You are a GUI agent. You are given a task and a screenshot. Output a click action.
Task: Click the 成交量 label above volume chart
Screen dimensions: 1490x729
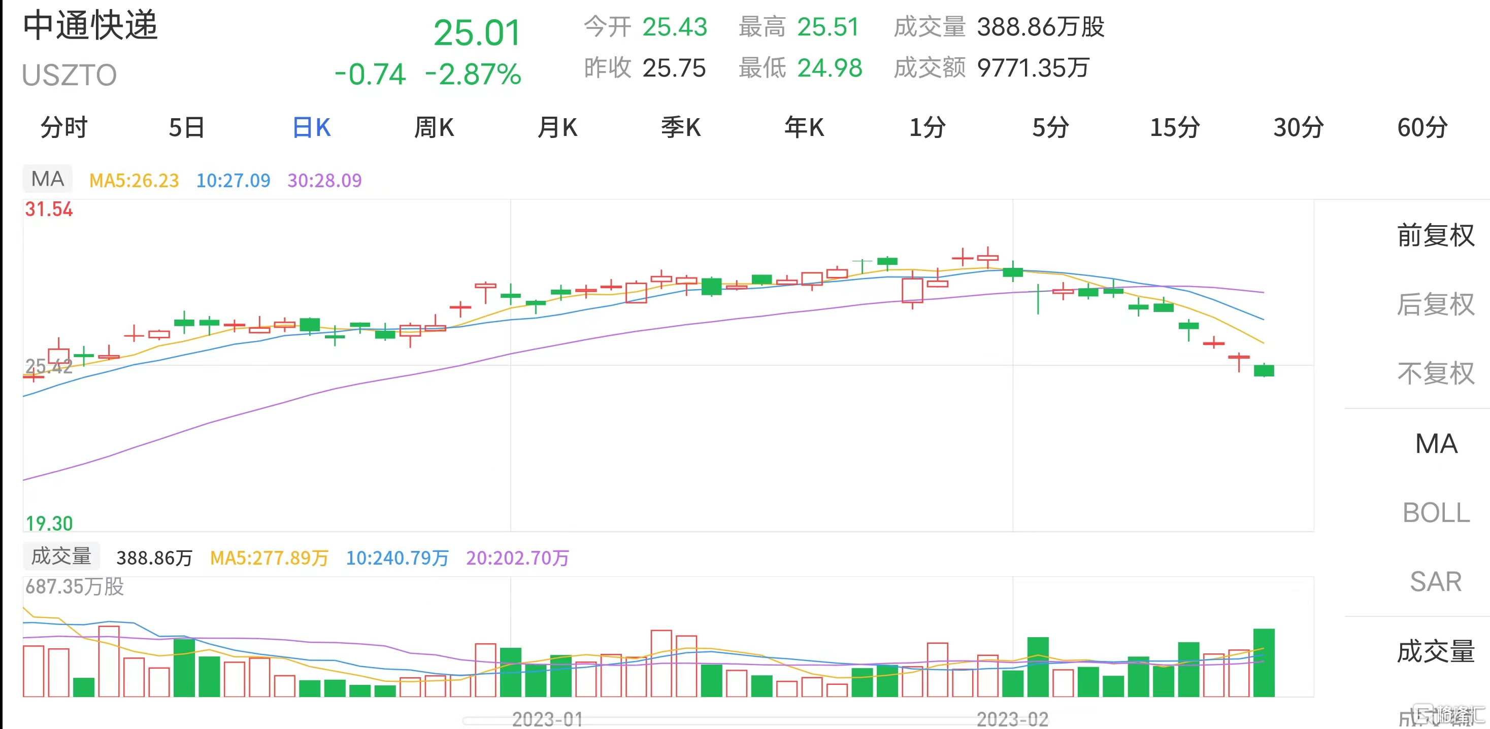point(61,556)
